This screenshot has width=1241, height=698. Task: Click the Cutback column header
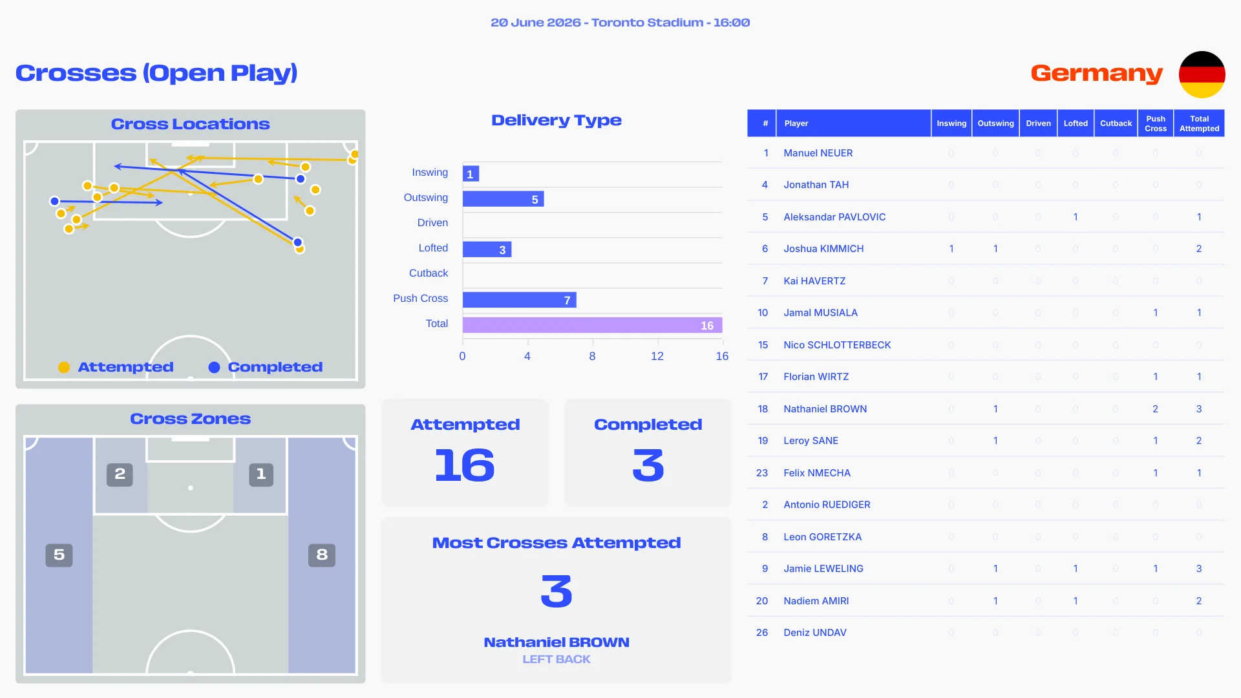coord(1116,123)
